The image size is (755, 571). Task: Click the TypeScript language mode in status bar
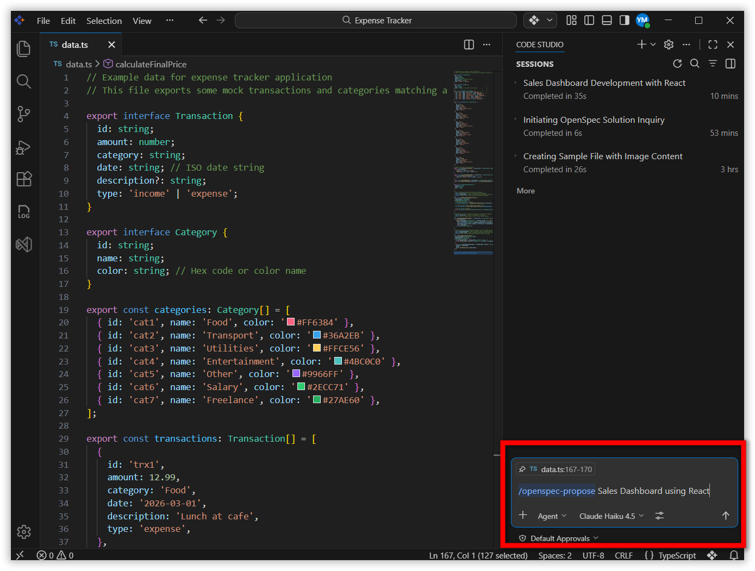677,555
